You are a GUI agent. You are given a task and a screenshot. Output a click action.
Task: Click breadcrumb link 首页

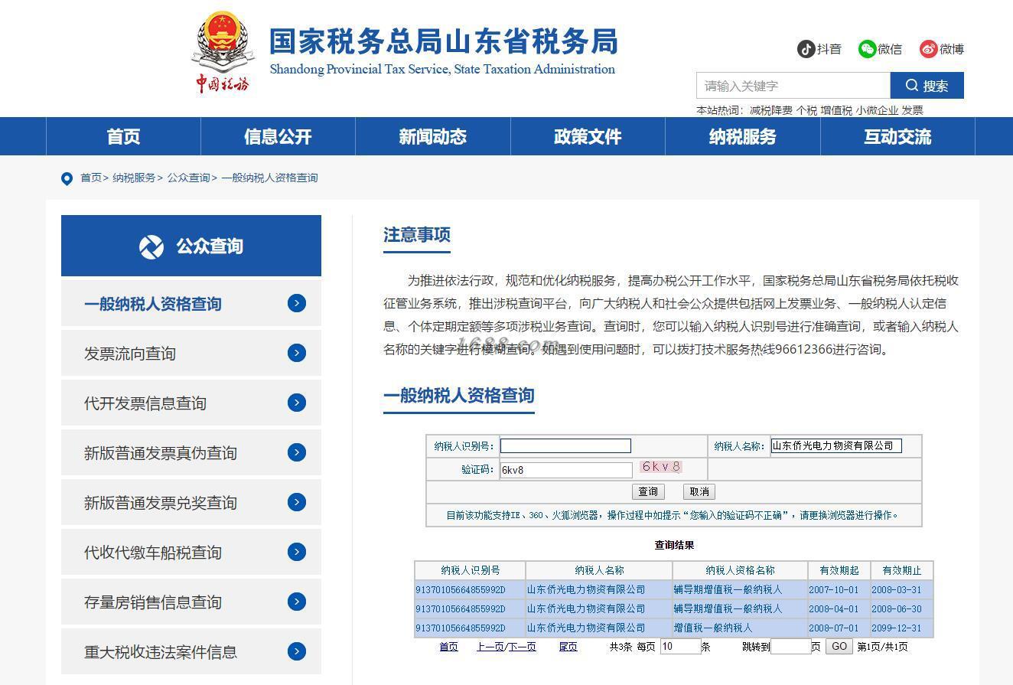[x=91, y=178]
